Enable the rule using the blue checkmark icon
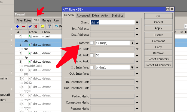187x112 pixels. pyautogui.click(x=30, y=26)
